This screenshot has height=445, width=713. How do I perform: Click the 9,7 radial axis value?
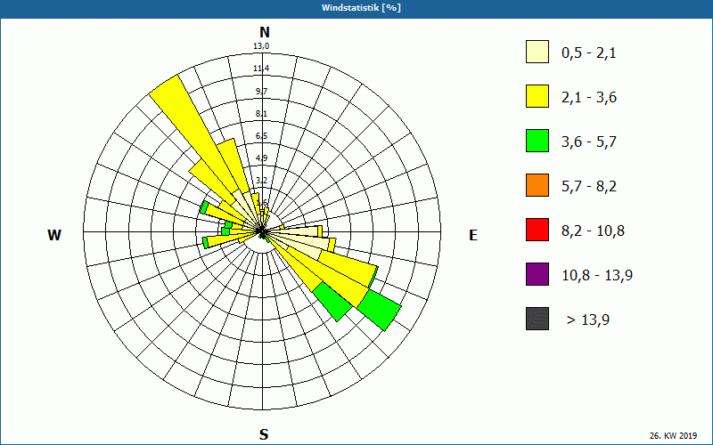pos(261,92)
